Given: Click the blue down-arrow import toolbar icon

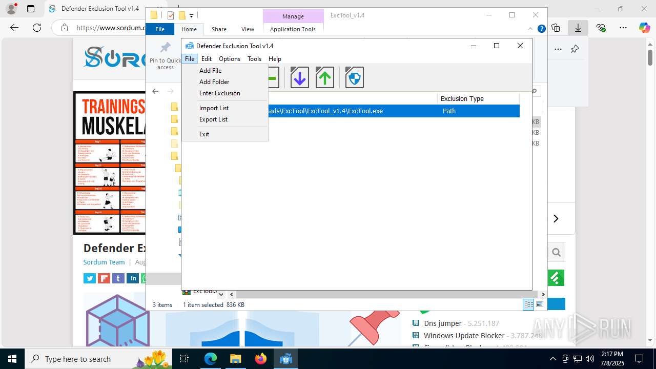Looking at the screenshot, I should click(300, 78).
